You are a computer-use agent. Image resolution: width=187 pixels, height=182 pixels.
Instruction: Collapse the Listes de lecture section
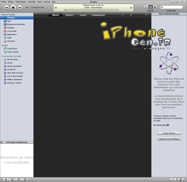(x=2, y=56)
